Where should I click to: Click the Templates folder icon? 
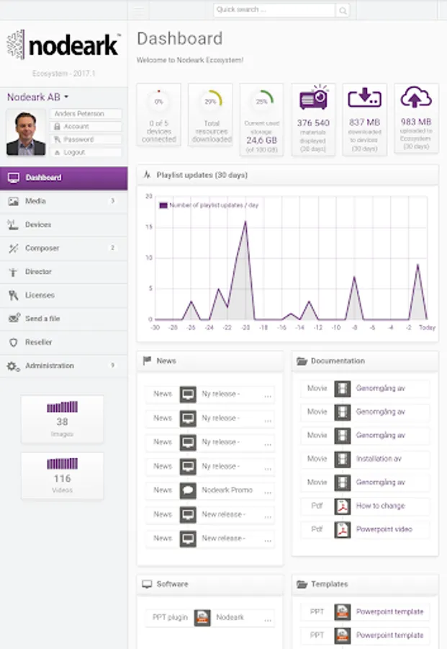(x=302, y=584)
